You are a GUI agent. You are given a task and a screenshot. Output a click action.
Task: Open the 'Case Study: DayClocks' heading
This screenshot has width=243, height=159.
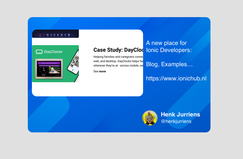point(118,50)
